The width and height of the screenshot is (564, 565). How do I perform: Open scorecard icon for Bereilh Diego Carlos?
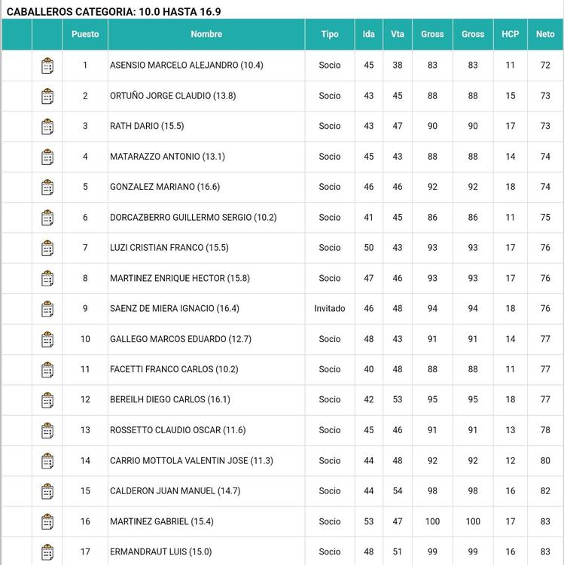47,400
